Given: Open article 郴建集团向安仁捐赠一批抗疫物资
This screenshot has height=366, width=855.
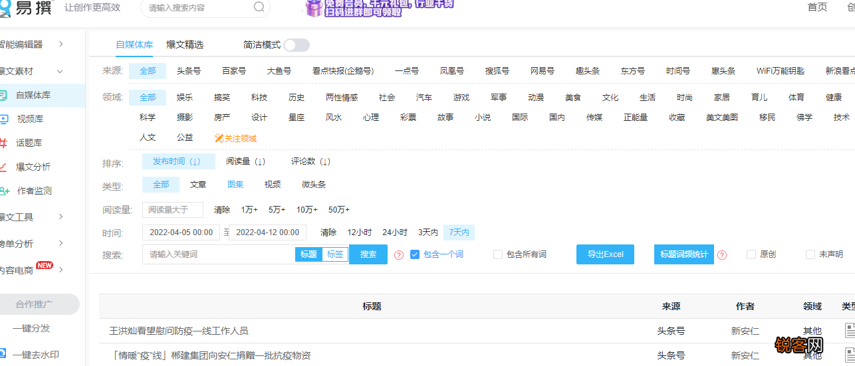Looking at the screenshot, I should tap(210, 355).
